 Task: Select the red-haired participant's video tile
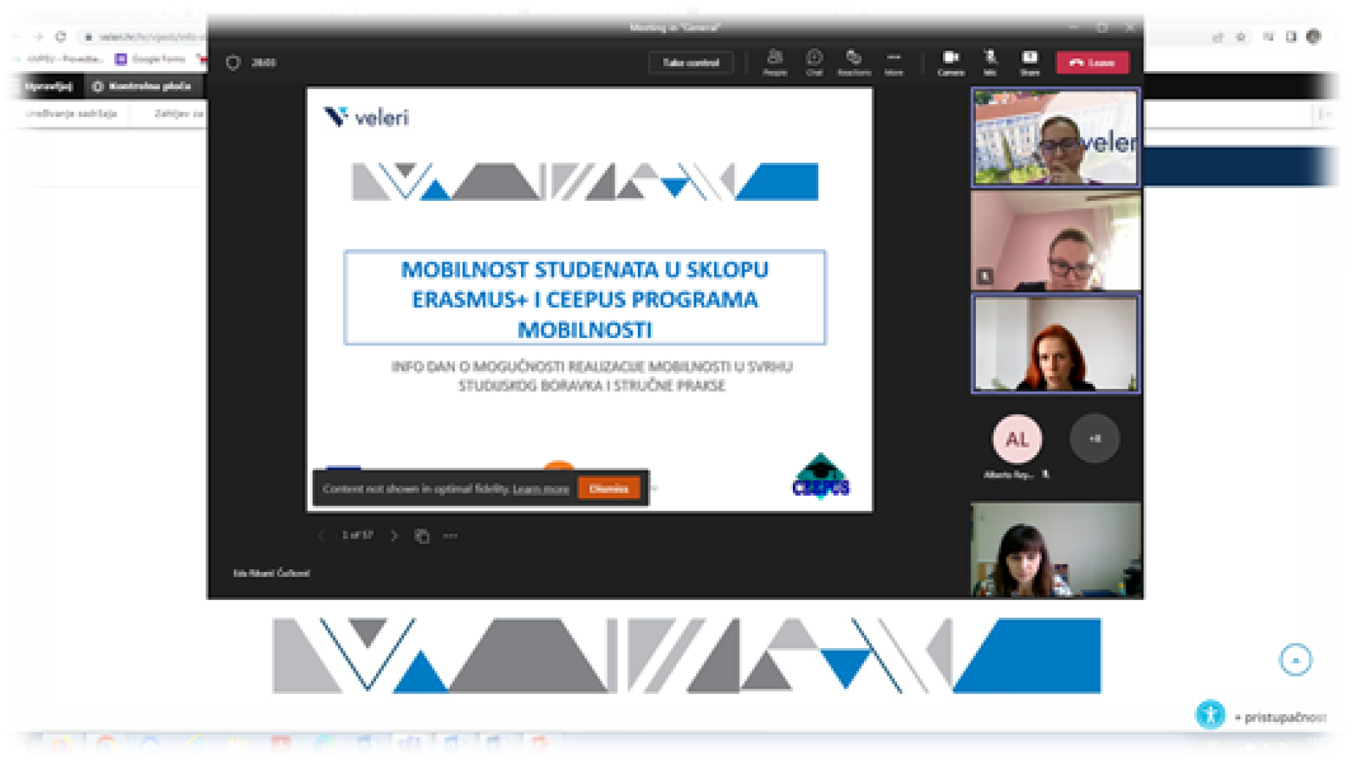pos(1055,344)
